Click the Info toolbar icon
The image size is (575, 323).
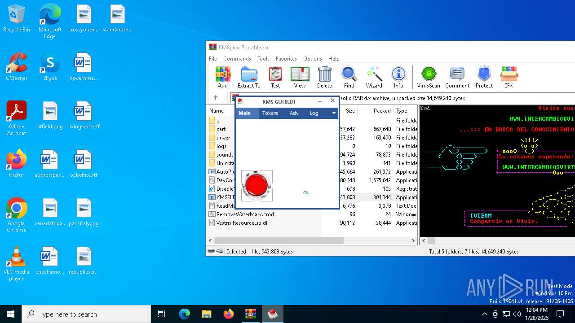pos(398,77)
